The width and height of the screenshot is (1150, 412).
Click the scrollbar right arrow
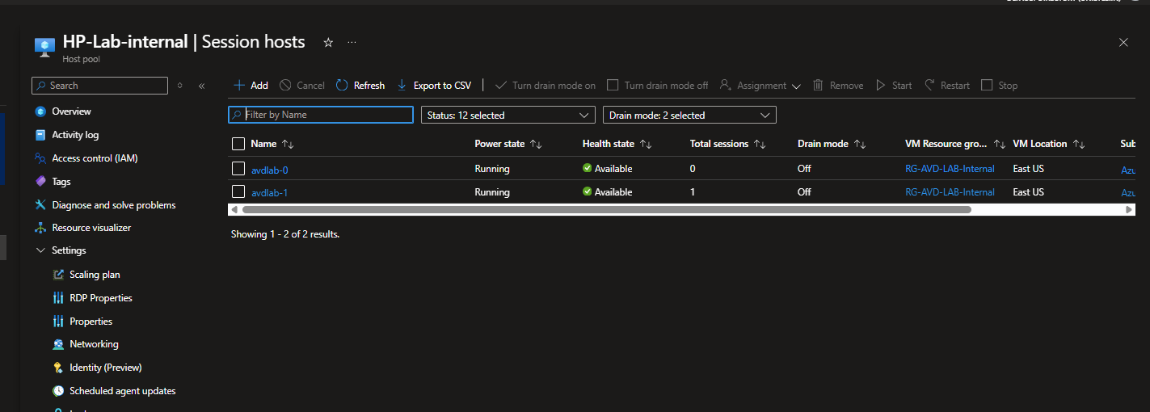coord(1129,209)
